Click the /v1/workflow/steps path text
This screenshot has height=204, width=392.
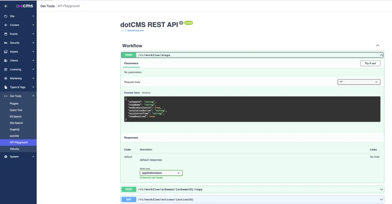click(x=154, y=55)
